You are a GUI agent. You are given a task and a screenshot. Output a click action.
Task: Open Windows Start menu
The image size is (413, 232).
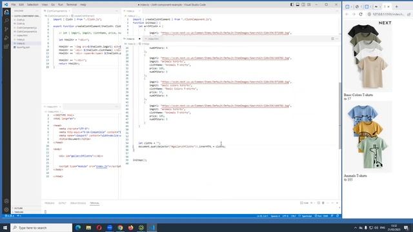[5, 227]
